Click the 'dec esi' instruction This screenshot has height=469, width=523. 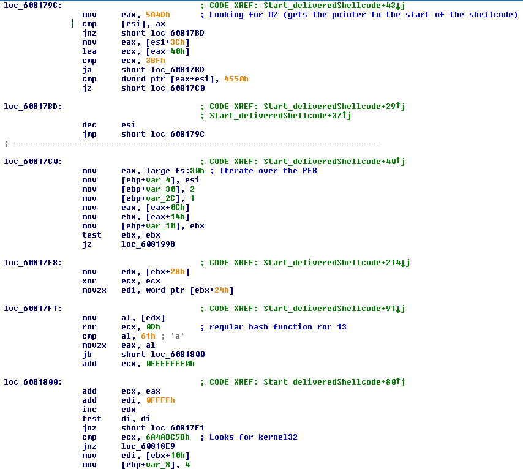click(x=109, y=125)
